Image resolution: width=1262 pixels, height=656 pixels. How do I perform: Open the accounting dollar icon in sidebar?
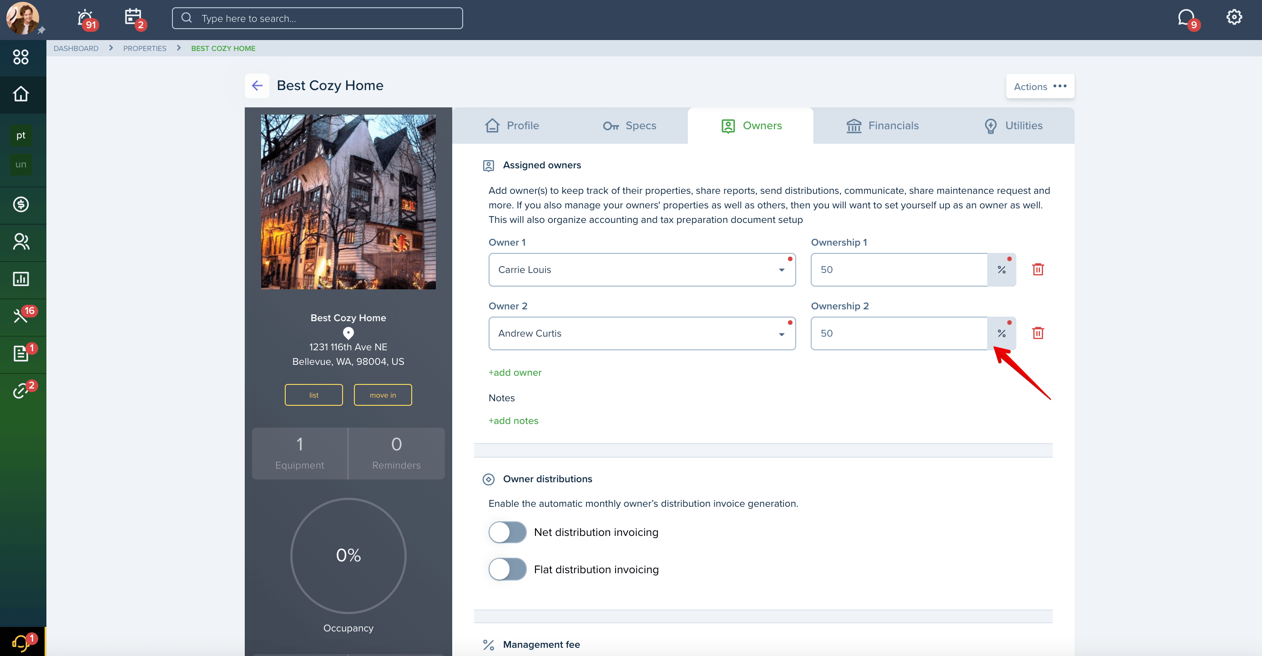click(20, 204)
